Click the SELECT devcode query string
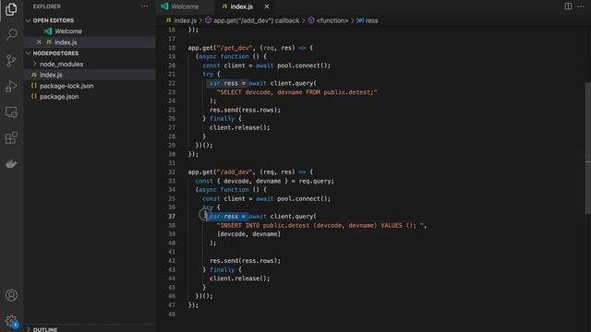This screenshot has height=332, width=591. pos(296,92)
